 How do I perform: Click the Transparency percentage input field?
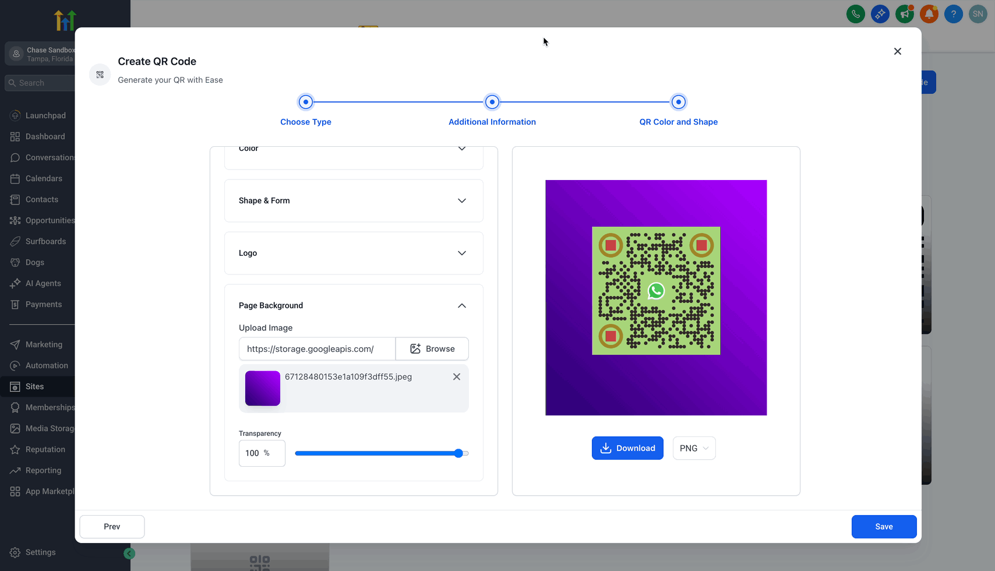tap(262, 453)
